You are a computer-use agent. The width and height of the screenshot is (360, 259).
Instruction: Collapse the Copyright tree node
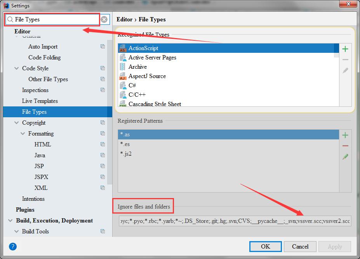(16, 123)
